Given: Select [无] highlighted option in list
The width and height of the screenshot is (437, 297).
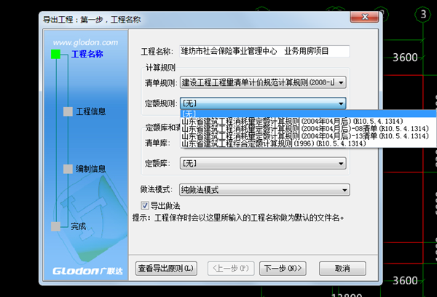Looking at the screenshot, I should click(x=309, y=114).
